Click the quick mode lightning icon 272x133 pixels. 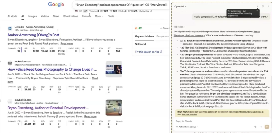[x=257, y=6]
